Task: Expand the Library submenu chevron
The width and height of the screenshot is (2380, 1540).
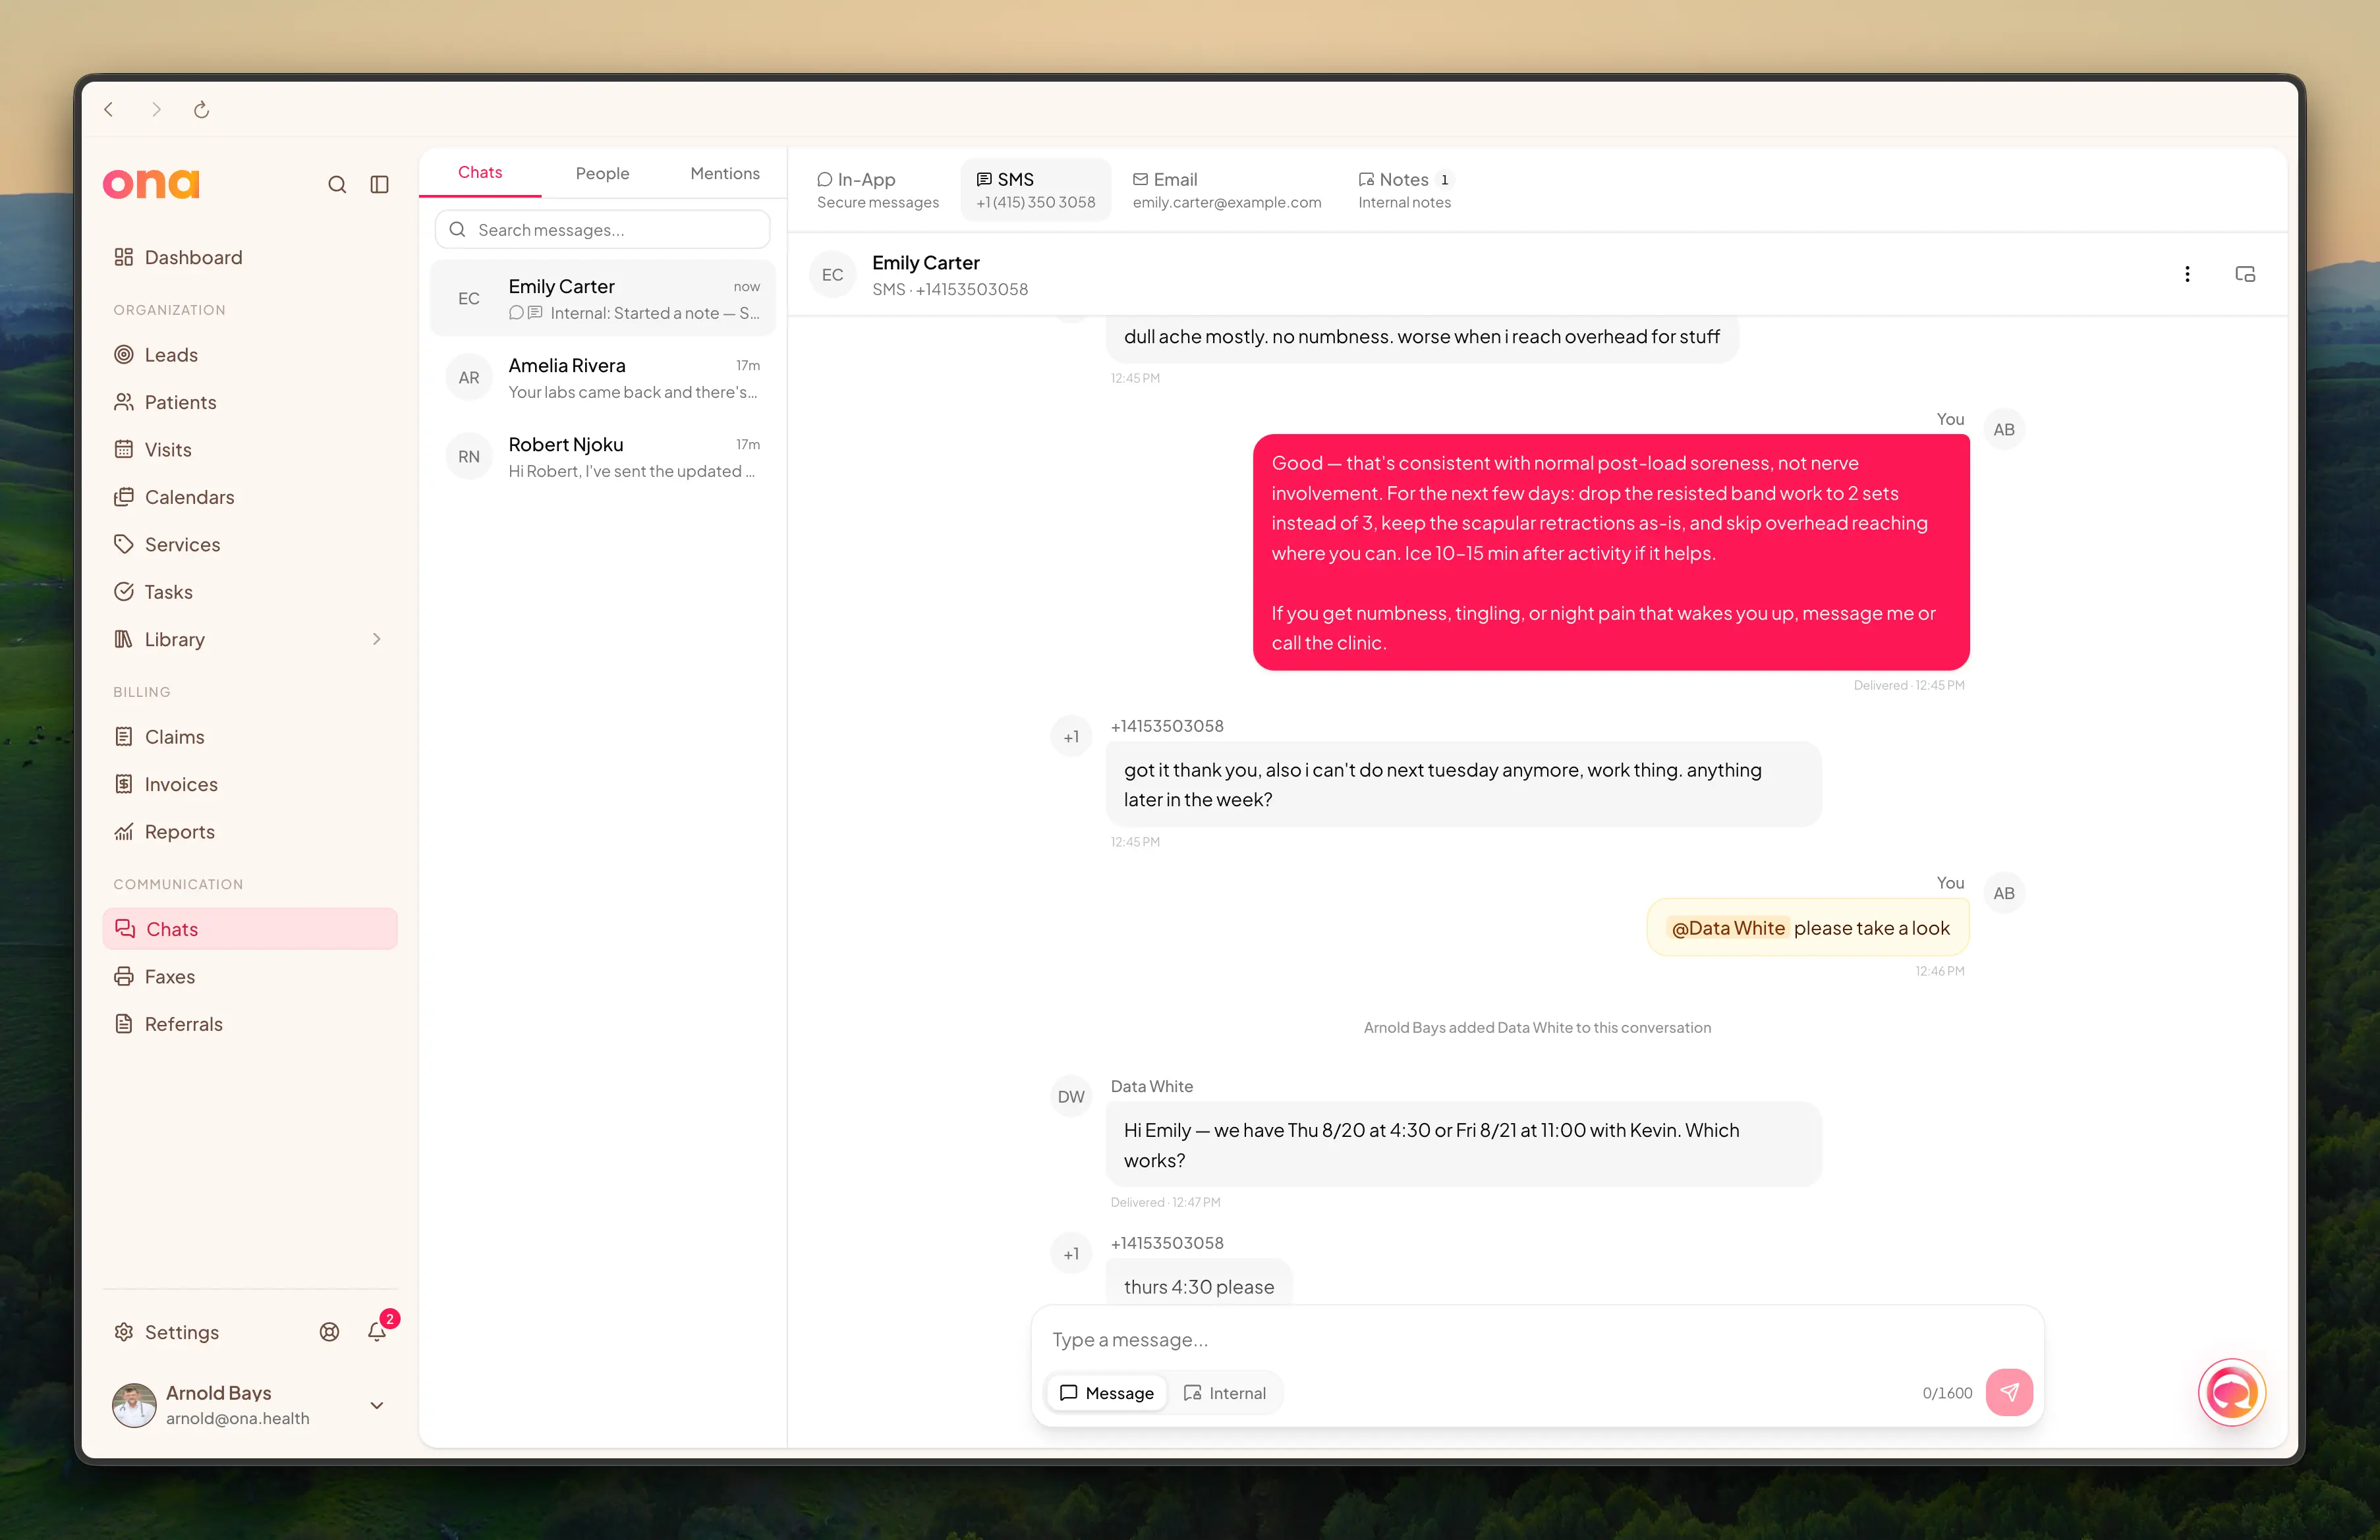Action: (x=377, y=640)
